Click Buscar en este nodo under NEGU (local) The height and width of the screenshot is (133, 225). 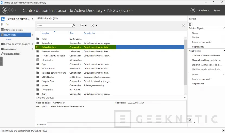pos(201,79)
